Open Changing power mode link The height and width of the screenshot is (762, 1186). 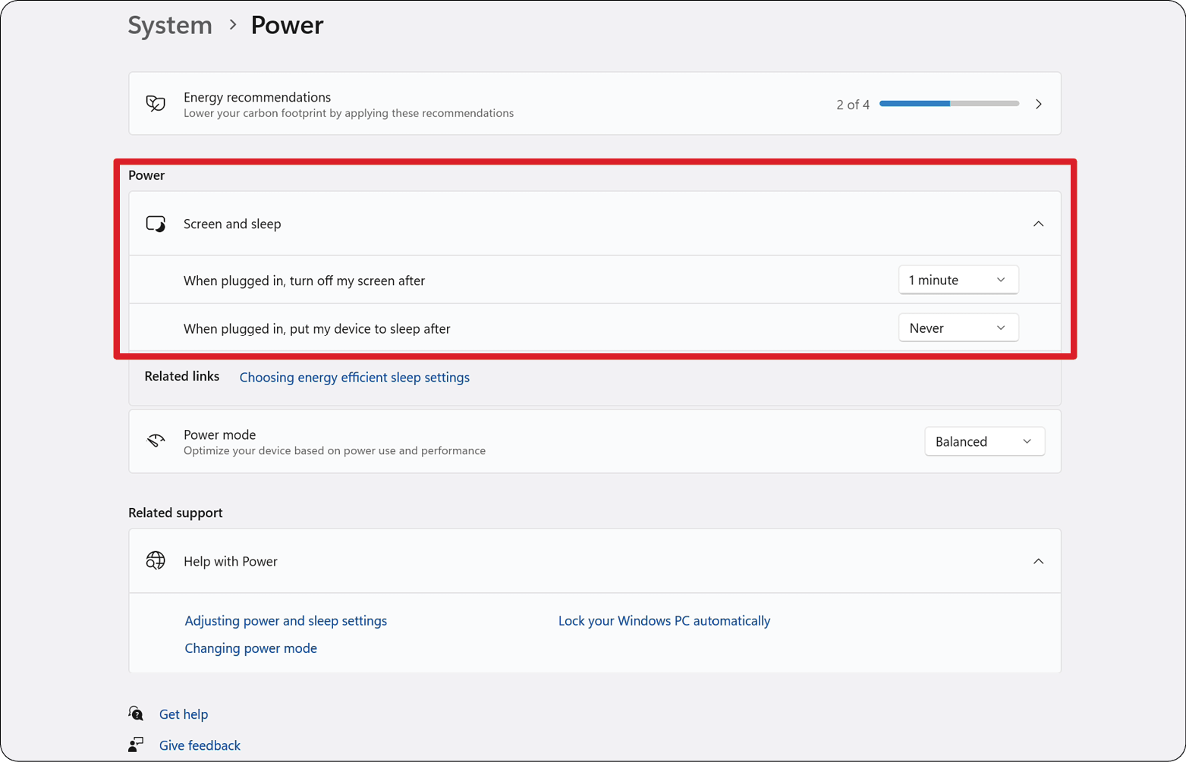click(x=250, y=648)
